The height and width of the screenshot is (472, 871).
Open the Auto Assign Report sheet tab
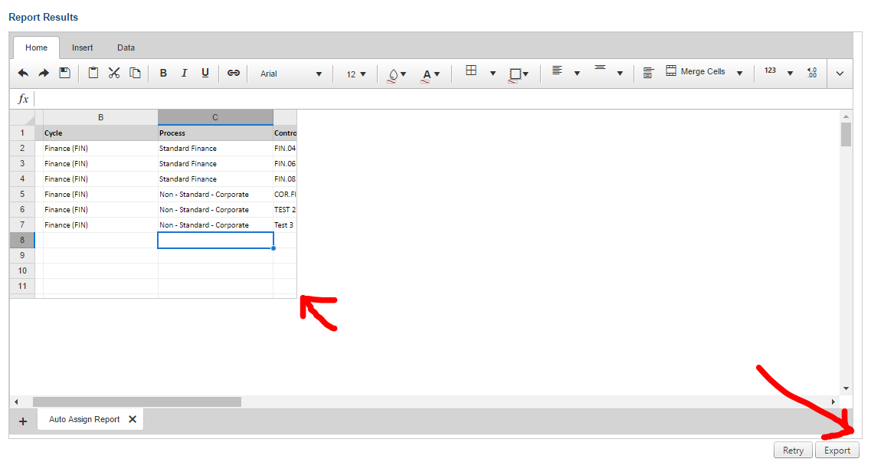pos(84,419)
